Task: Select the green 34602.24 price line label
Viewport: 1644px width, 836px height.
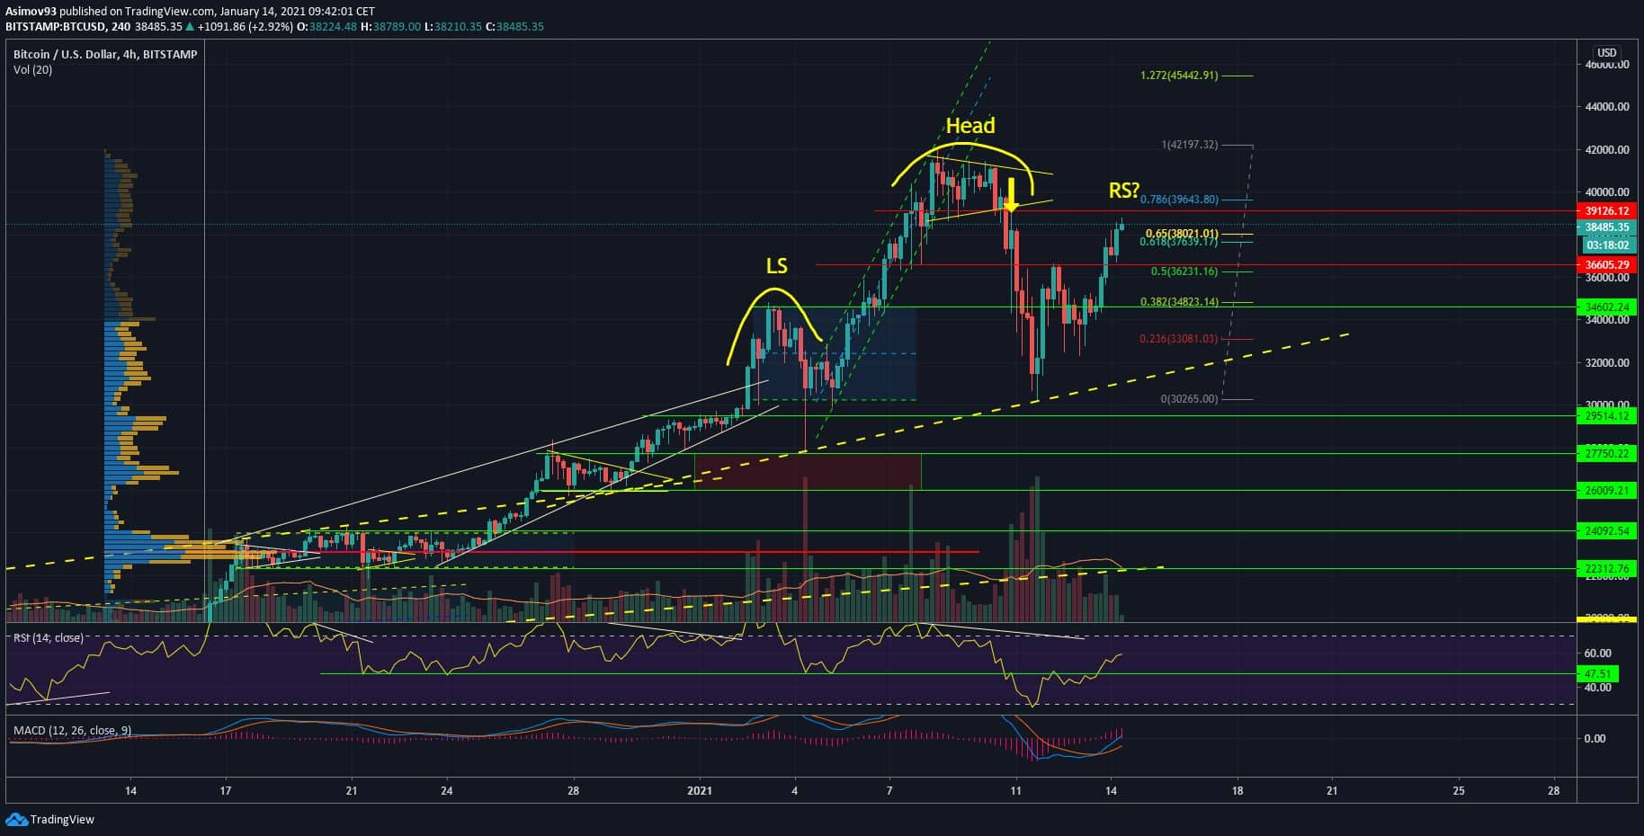Action: point(1607,307)
